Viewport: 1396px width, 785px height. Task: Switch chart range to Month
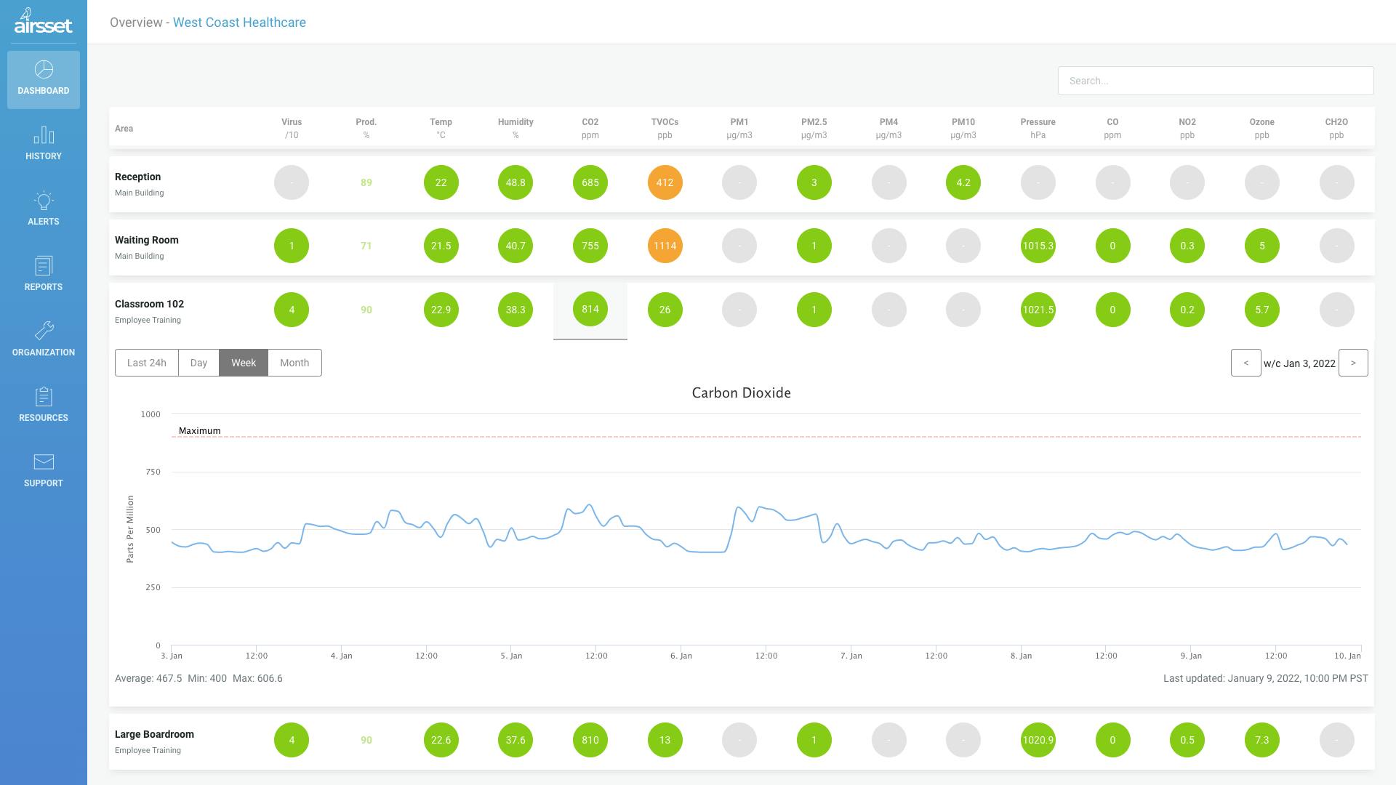(x=294, y=363)
